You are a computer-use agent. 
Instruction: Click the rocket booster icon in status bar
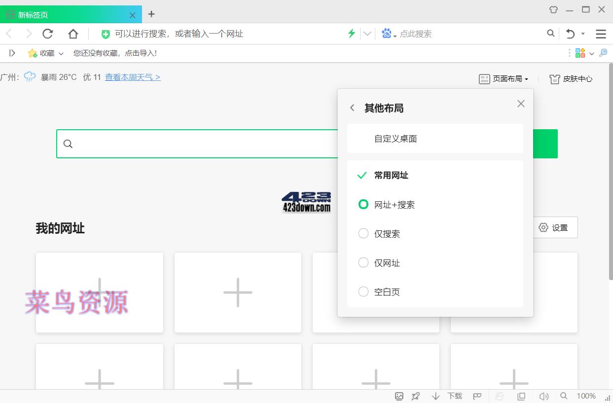coord(415,396)
